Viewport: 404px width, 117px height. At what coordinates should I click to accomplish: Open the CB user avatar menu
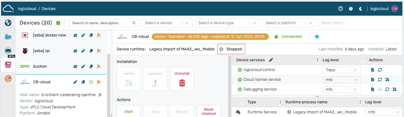[x=395, y=9]
